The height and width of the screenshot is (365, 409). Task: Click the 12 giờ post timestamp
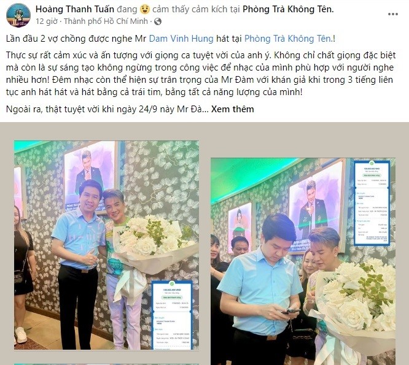click(x=47, y=21)
